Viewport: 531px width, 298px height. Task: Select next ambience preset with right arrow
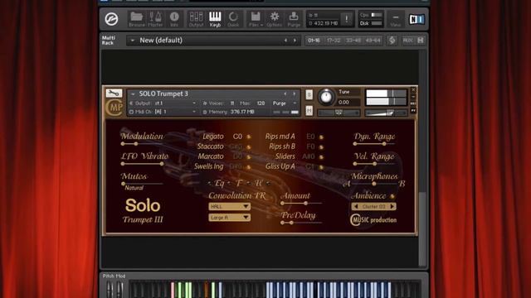[x=392, y=206]
